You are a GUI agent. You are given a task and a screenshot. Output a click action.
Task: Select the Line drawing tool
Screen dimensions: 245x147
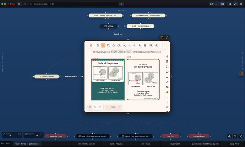tap(129, 45)
